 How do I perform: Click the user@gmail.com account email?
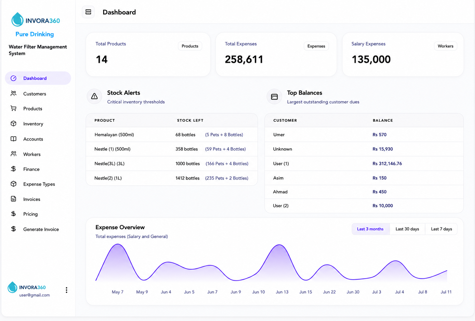click(x=34, y=295)
